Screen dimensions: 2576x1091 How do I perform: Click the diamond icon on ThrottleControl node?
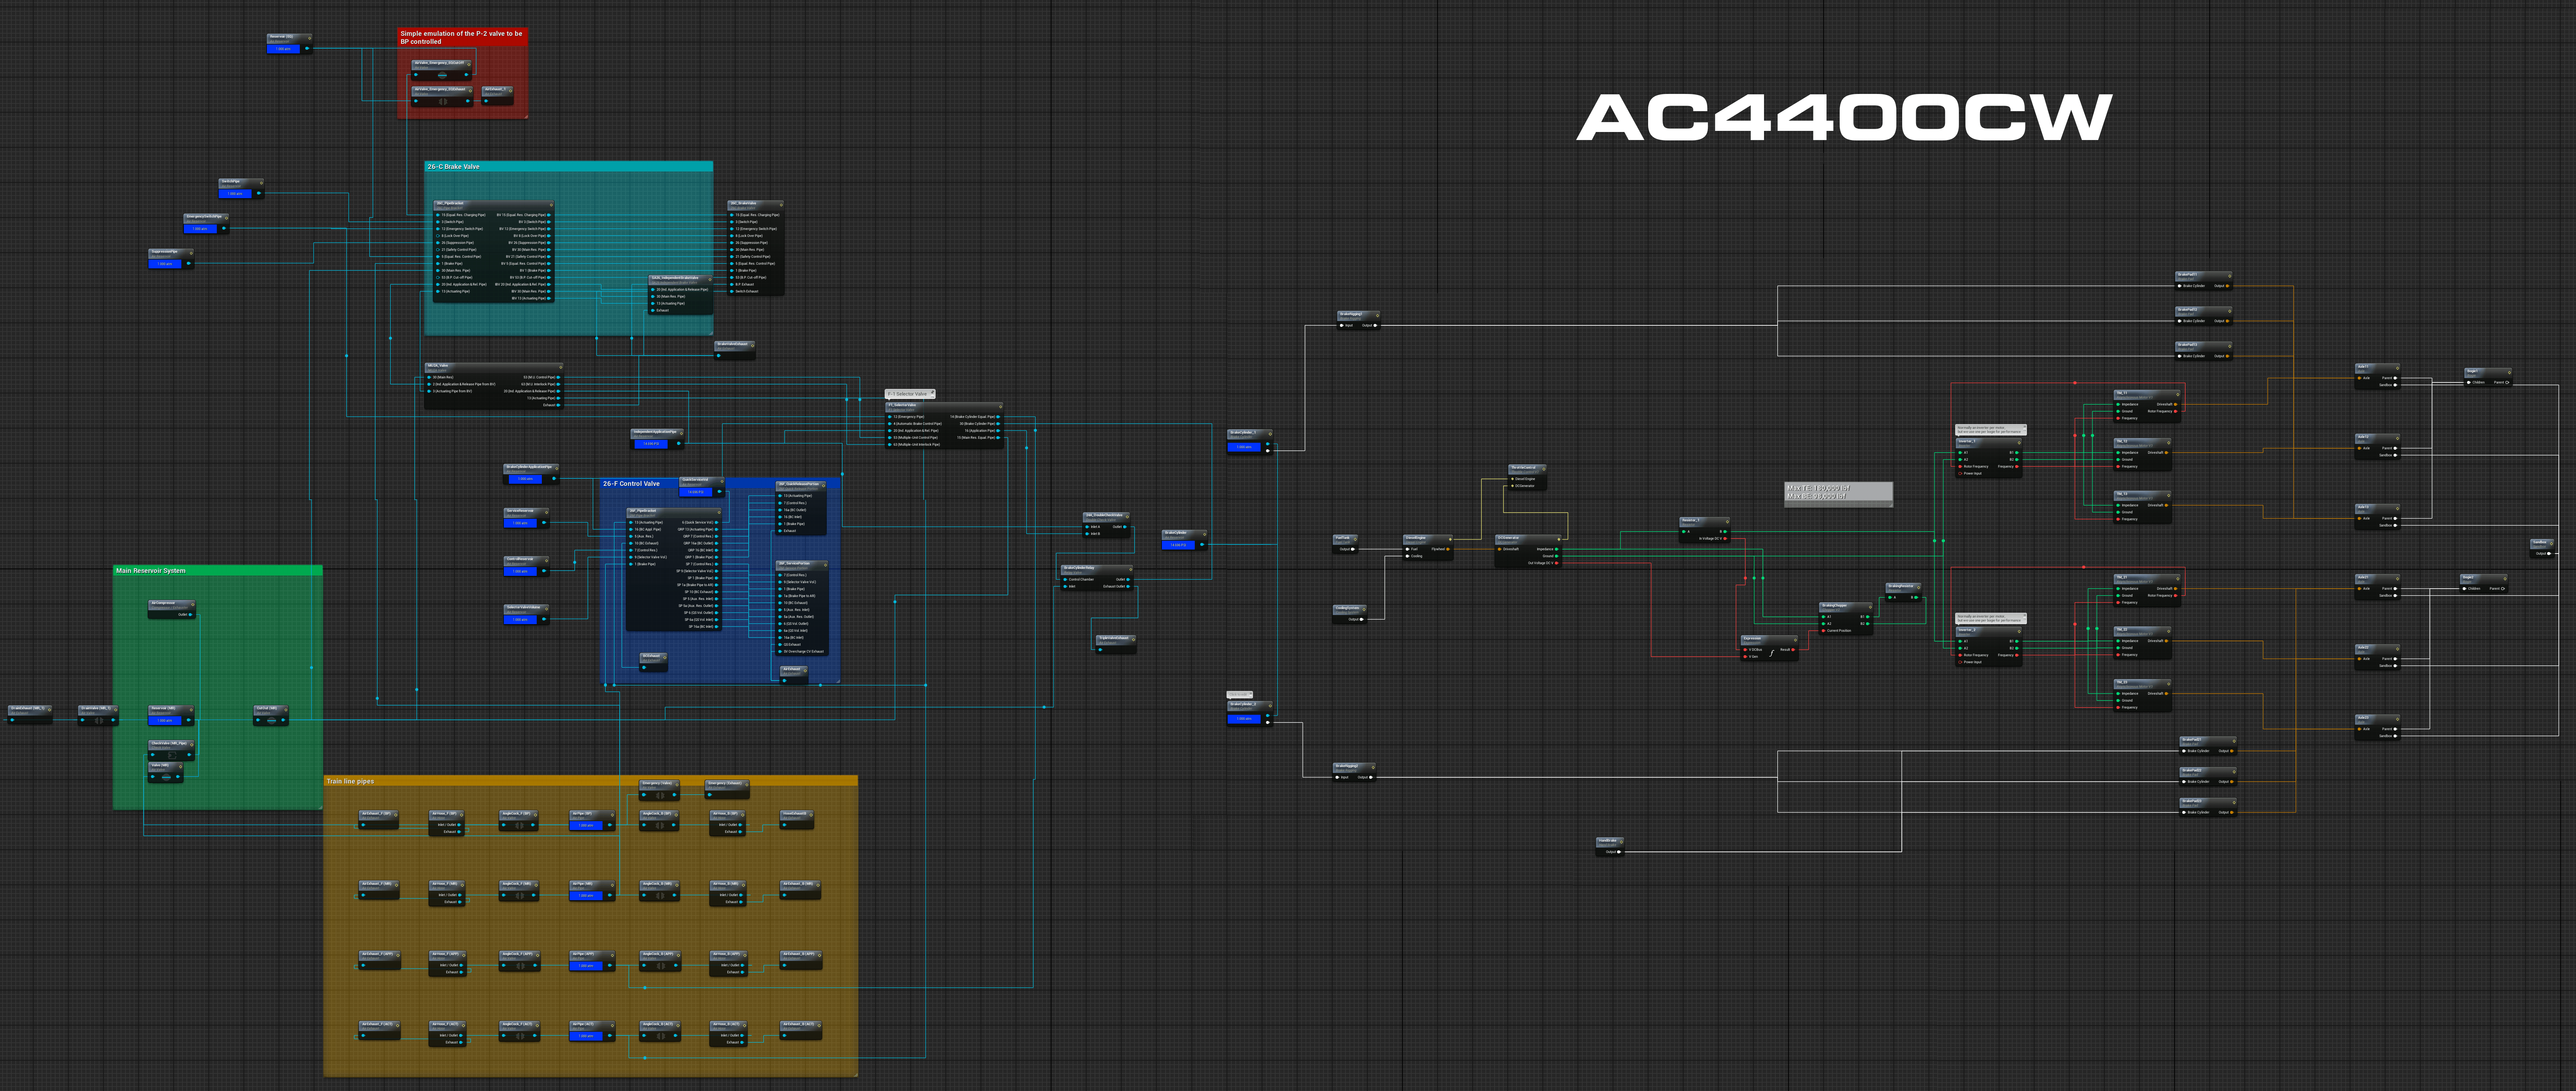coord(1544,469)
